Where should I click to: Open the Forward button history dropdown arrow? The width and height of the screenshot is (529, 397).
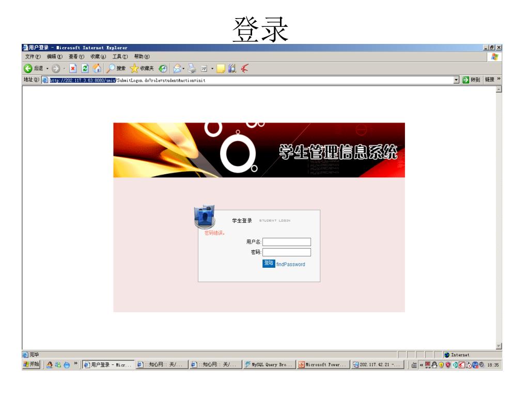pos(64,69)
